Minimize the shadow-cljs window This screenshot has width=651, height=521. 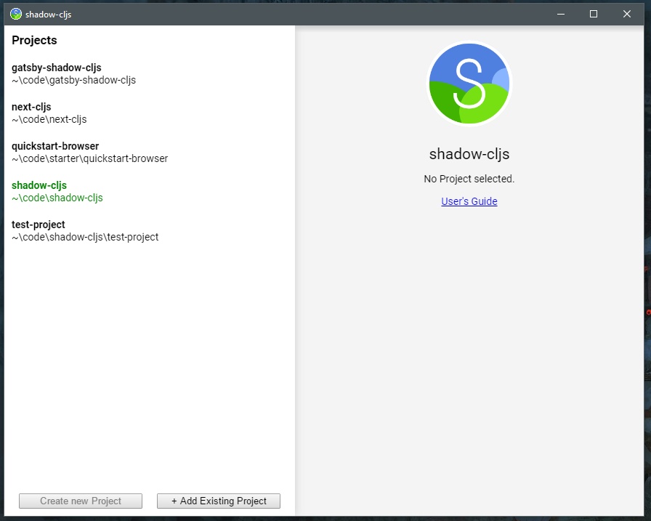click(x=561, y=14)
